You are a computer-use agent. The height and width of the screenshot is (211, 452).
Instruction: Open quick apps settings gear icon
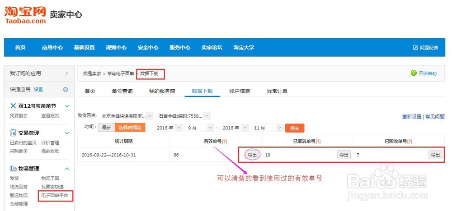(66, 89)
